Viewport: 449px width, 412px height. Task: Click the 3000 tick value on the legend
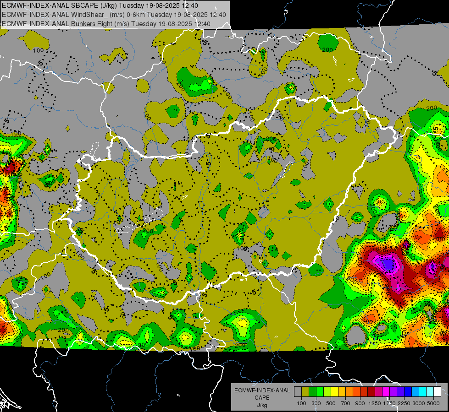tap(419, 403)
